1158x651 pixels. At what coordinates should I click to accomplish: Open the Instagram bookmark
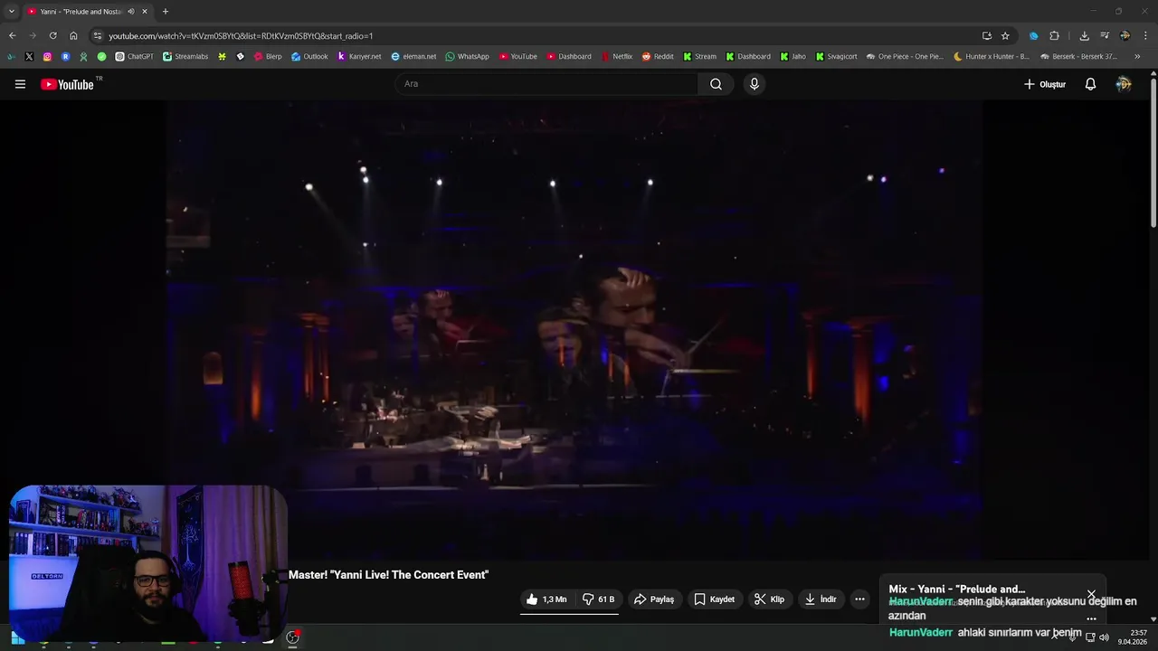point(47,56)
